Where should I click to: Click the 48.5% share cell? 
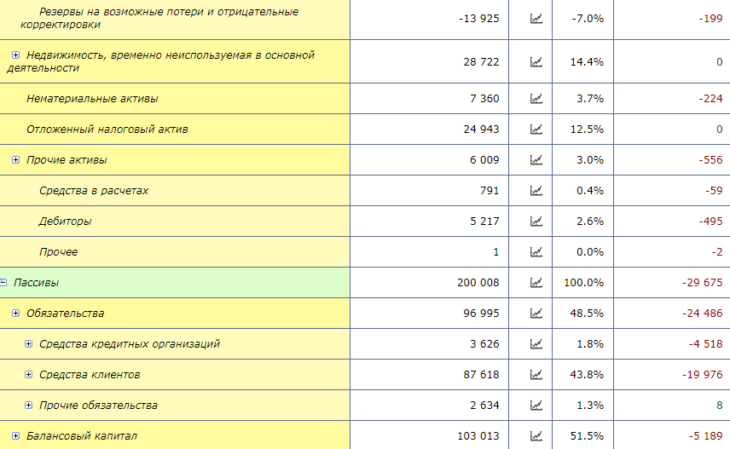[587, 314]
